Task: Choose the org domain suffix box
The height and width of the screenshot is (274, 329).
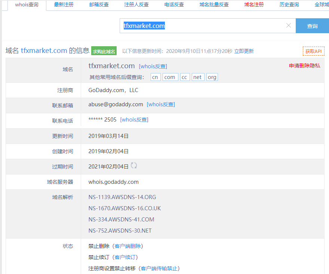Action: pos(212,77)
